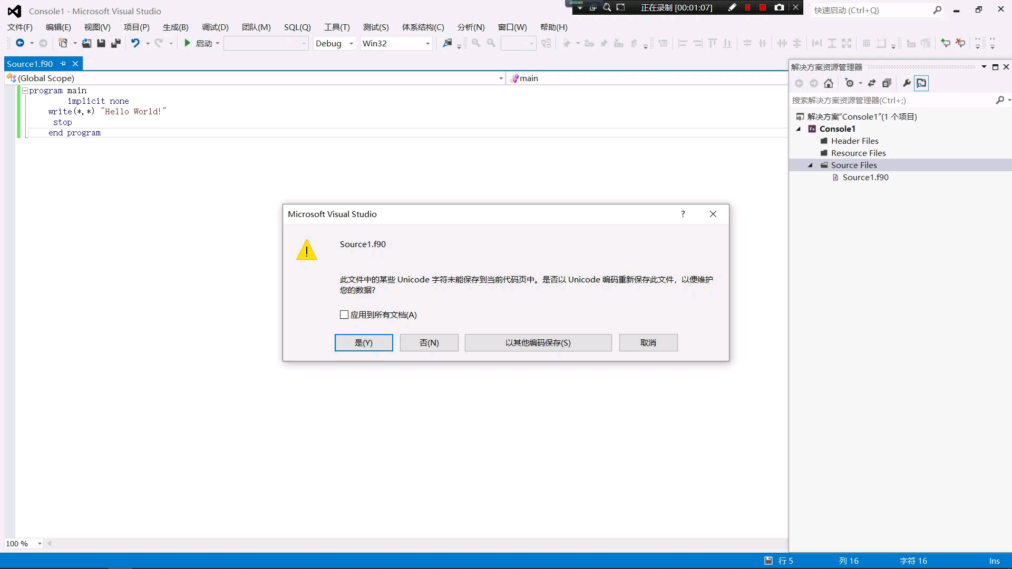Collapse the Source Files tree node
This screenshot has height=569, width=1012.
811,165
